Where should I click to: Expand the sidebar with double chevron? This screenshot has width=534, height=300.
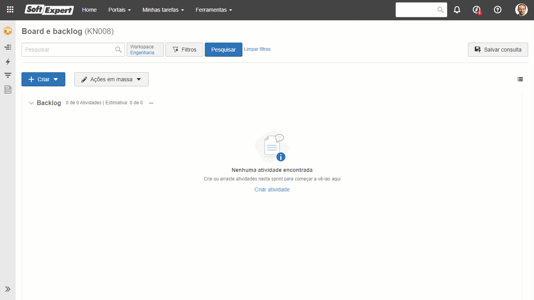click(7, 289)
